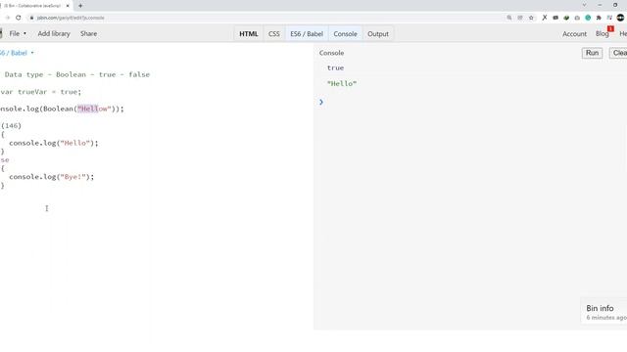Click the green checkmark extension icon
The height and width of the screenshot is (352, 627).
566,18
